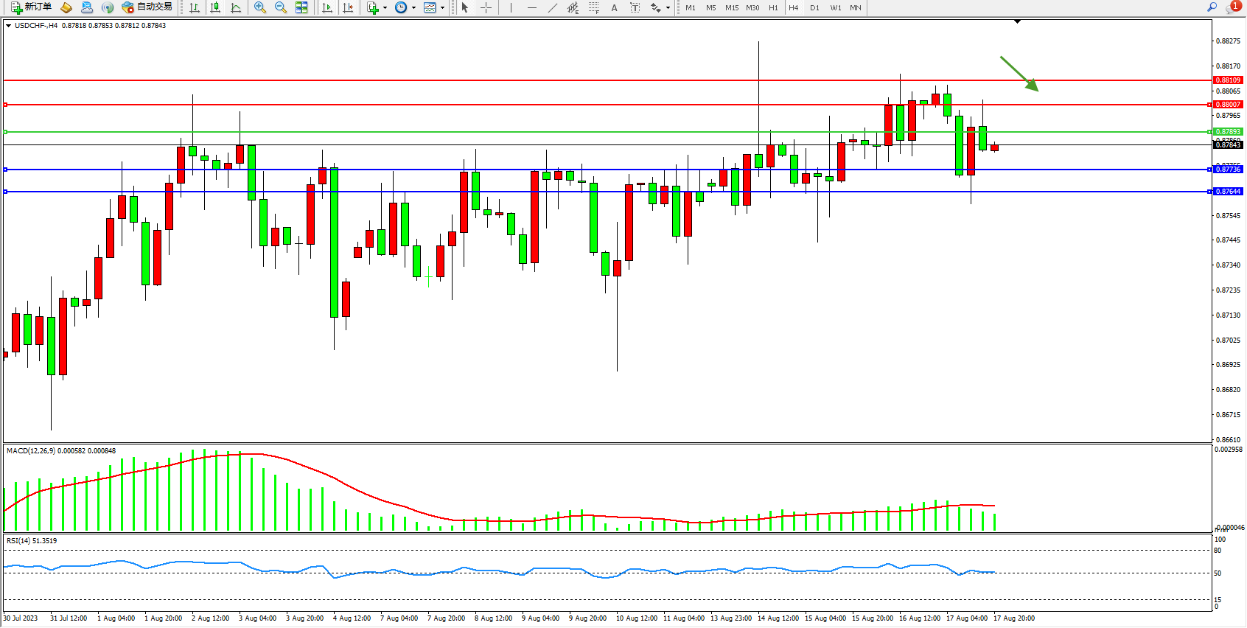Image resolution: width=1247 pixels, height=628 pixels.
Task: Select candlestick chart mode
Action: click(215, 7)
